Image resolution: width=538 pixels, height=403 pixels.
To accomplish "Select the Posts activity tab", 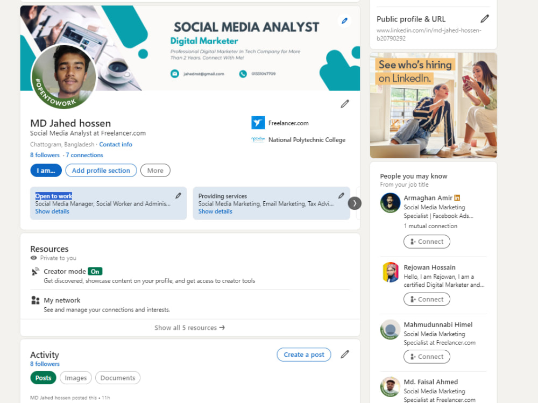I will pyautogui.click(x=43, y=378).
